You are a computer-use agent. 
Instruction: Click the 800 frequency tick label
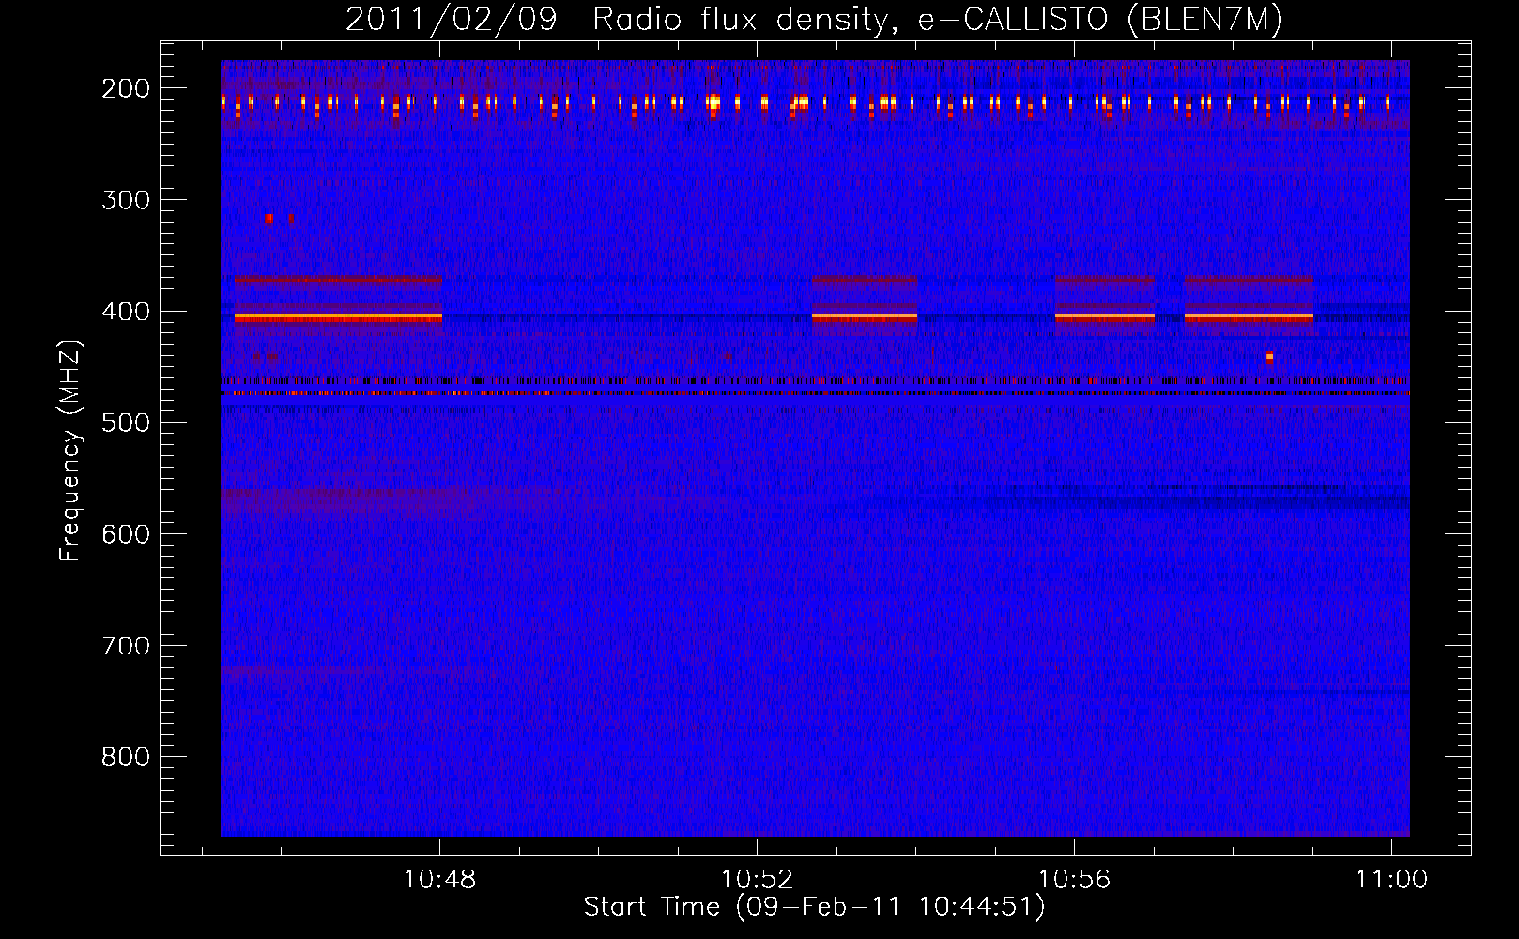pos(126,757)
